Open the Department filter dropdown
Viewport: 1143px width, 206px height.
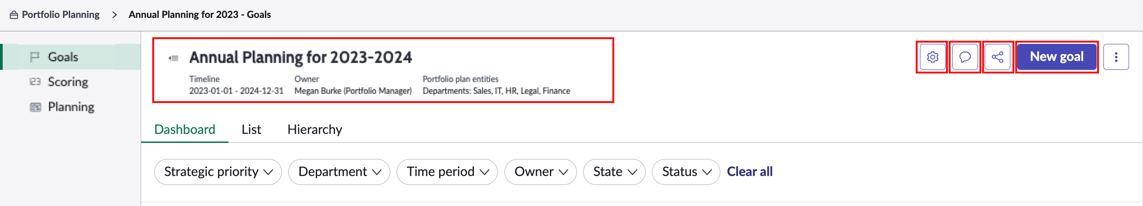[339, 172]
